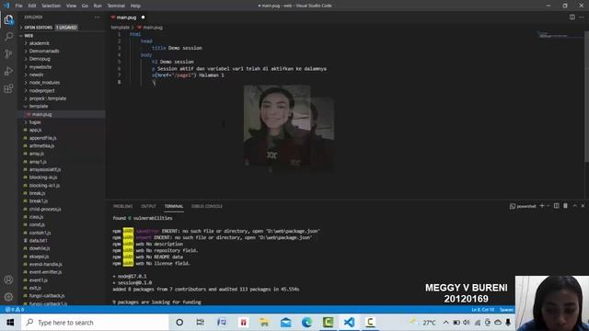The width and height of the screenshot is (589, 331).
Task: Click template in the breadcrumb path
Action: click(121, 28)
